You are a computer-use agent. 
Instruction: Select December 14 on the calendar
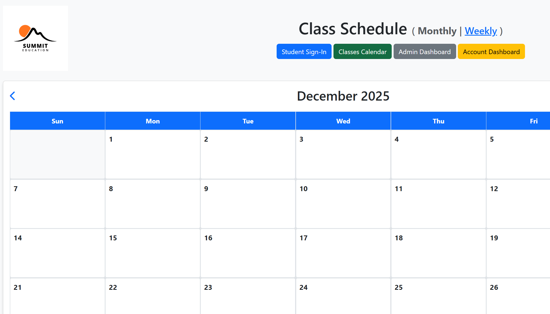coord(57,253)
